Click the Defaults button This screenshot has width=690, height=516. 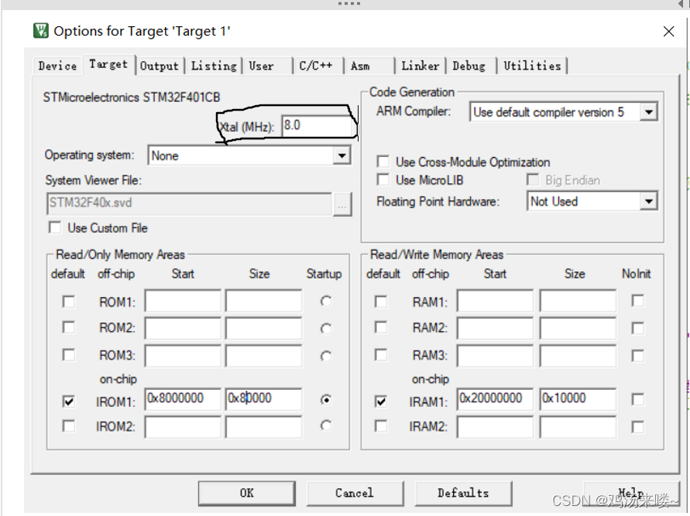(x=463, y=493)
